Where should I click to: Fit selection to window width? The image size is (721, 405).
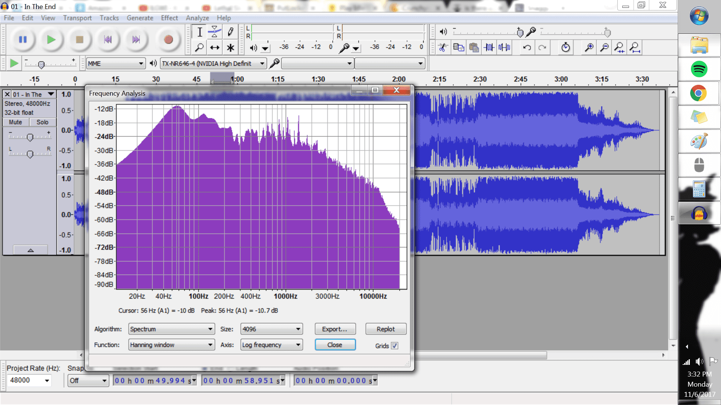click(x=619, y=48)
